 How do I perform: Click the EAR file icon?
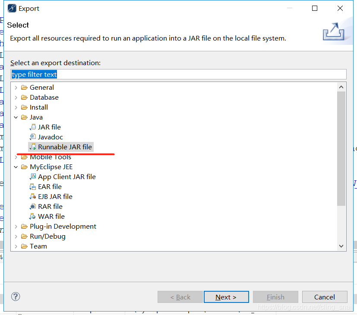33,187
